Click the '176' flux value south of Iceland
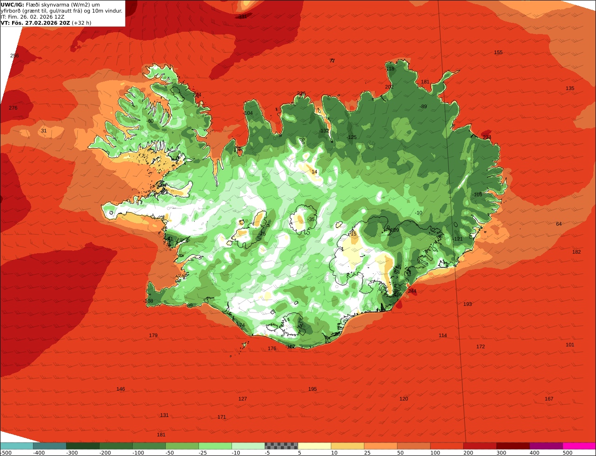Screen dimensions: 596x456 pos(272,348)
